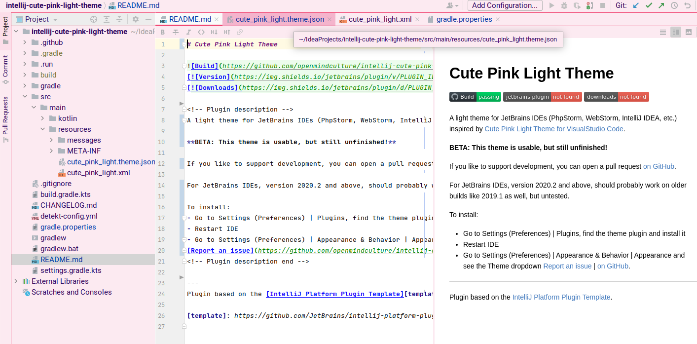Screen dimensions: 697x344
Task: Click 'Report an issue' preview link
Action: point(567,266)
